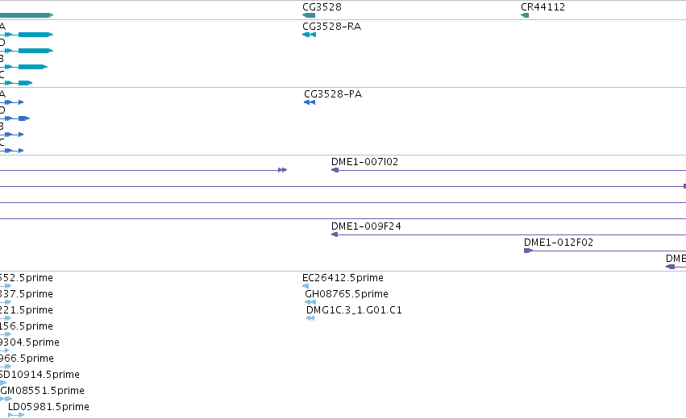Click the DMG1C.3_1.G01.C1 arrow glyph

[310, 318]
